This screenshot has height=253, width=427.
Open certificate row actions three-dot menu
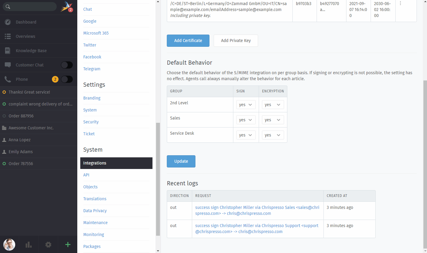pyautogui.click(x=400, y=3)
